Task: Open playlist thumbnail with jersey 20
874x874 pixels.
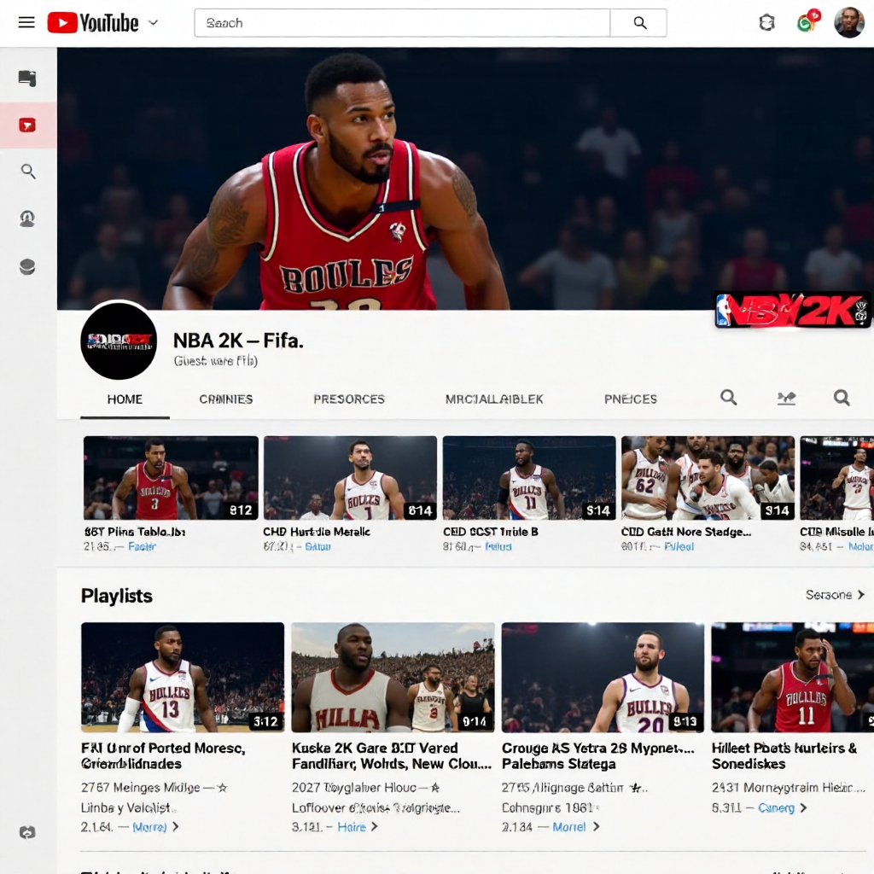Action: pyautogui.click(x=603, y=677)
